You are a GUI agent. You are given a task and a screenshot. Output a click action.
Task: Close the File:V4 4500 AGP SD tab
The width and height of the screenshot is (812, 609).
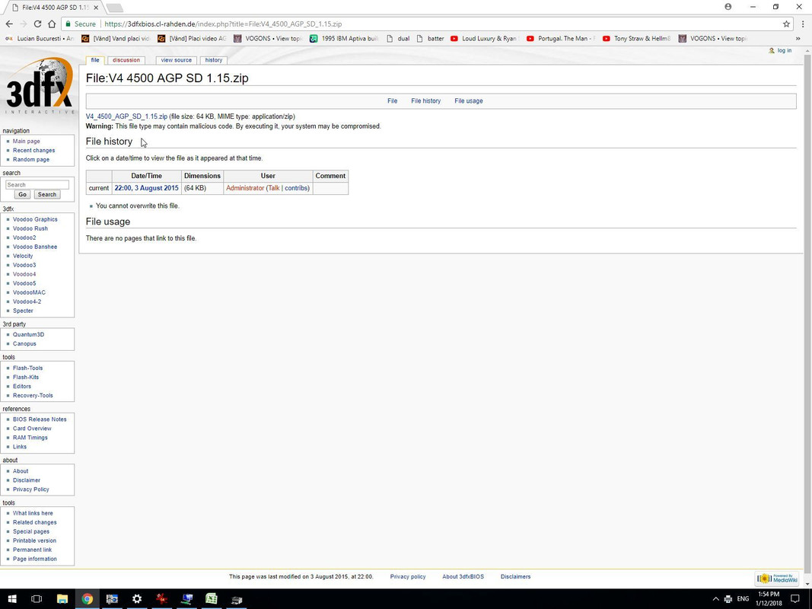(96, 8)
